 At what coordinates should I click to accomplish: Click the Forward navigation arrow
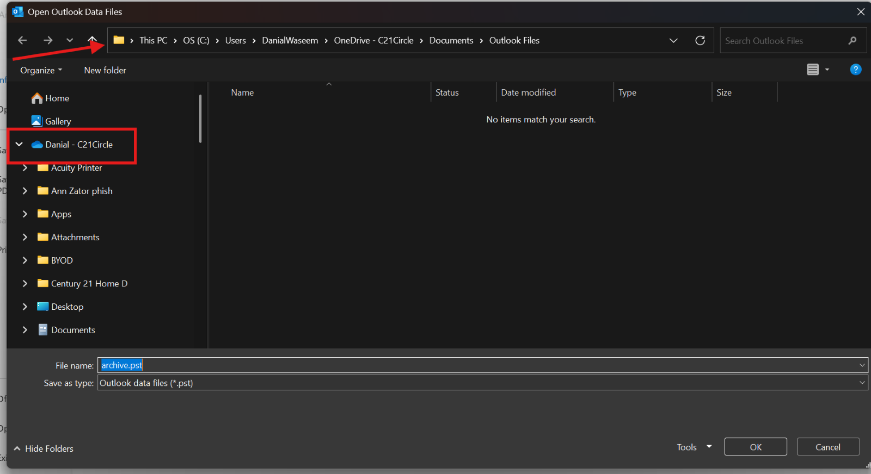click(x=48, y=40)
